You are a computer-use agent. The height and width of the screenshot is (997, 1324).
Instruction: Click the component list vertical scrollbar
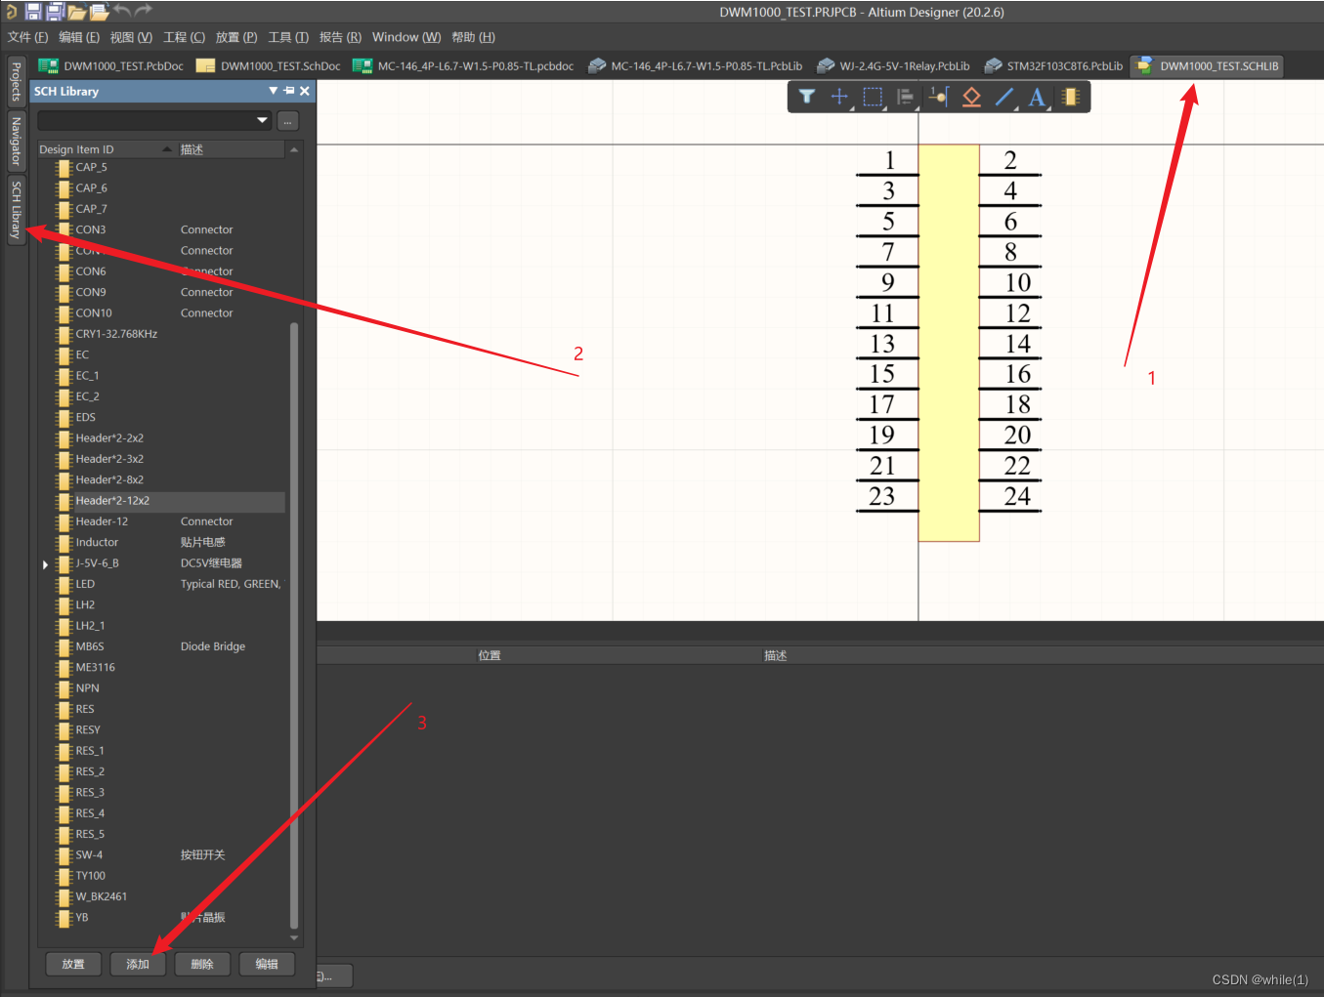294,625
